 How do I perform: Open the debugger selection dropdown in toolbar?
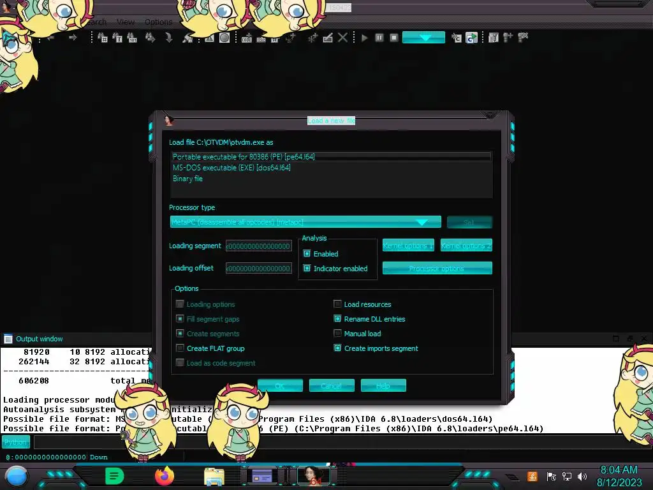[x=423, y=38]
